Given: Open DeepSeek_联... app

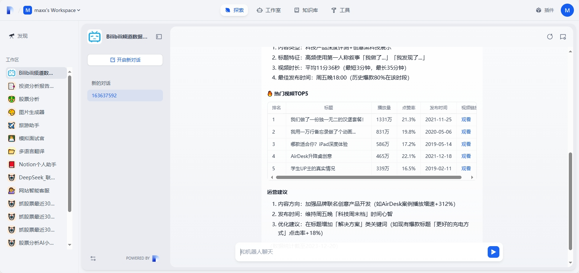Looking at the screenshot, I should (x=36, y=178).
